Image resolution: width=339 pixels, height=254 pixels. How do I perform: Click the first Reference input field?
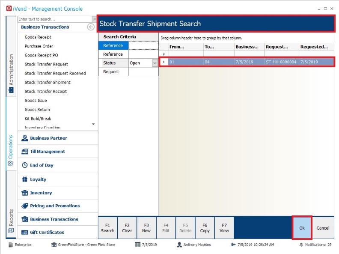(x=143, y=45)
